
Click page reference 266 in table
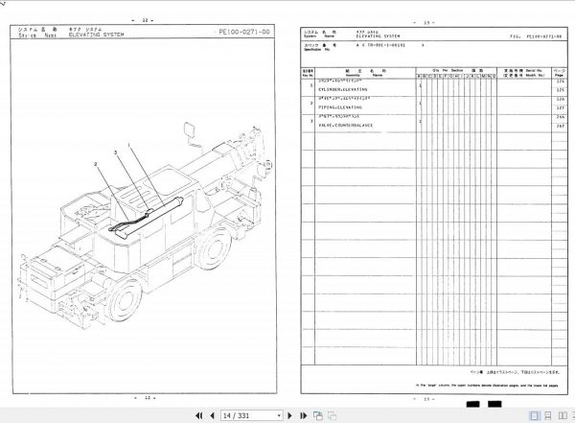point(560,117)
